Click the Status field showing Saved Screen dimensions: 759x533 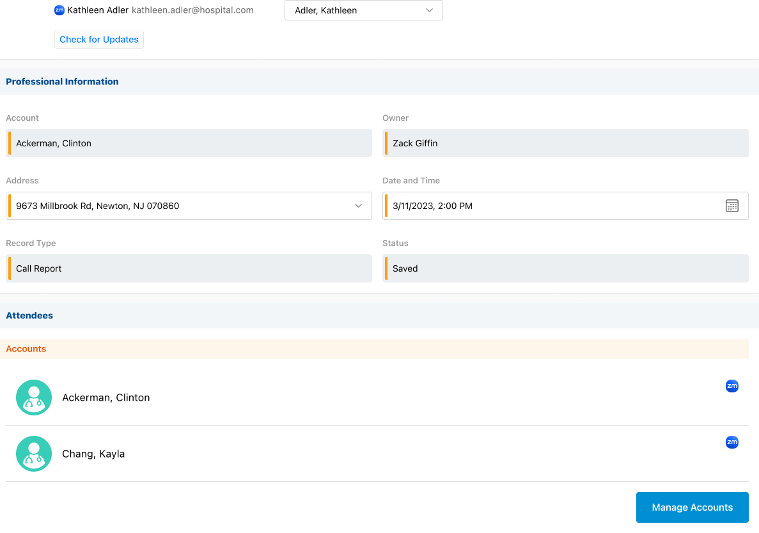click(x=565, y=268)
